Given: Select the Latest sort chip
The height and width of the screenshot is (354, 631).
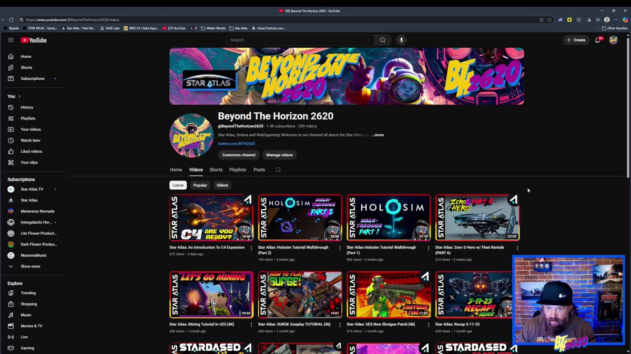Looking at the screenshot, I should (178, 185).
